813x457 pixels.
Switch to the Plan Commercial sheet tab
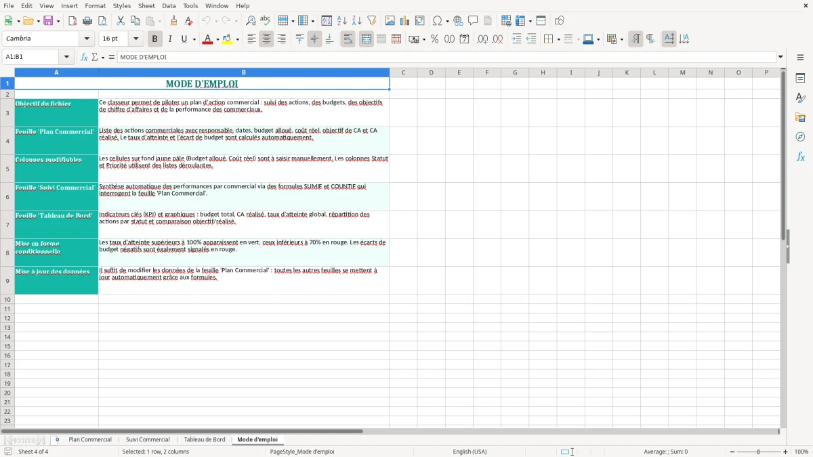pos(90,440)
